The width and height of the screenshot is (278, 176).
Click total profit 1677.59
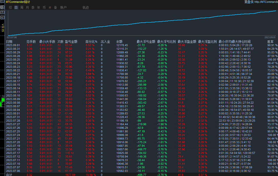tap(70, 174)
